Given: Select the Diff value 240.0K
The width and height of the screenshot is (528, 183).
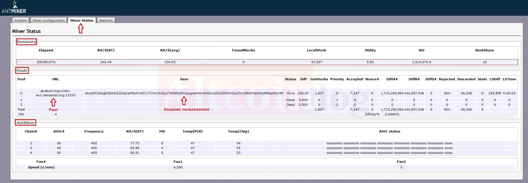Looking at the screenshot, I should 303,93.
